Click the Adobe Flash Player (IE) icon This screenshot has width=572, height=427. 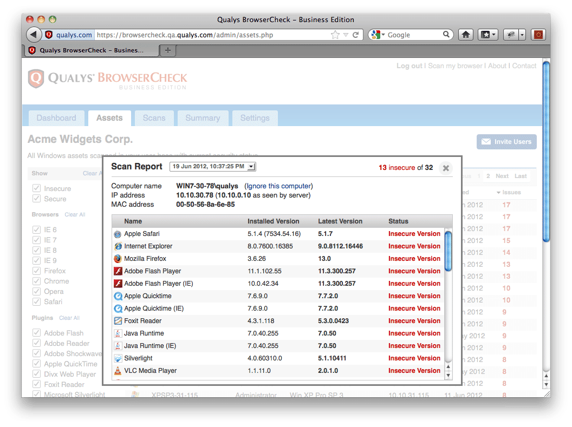[x=118, y=284]
